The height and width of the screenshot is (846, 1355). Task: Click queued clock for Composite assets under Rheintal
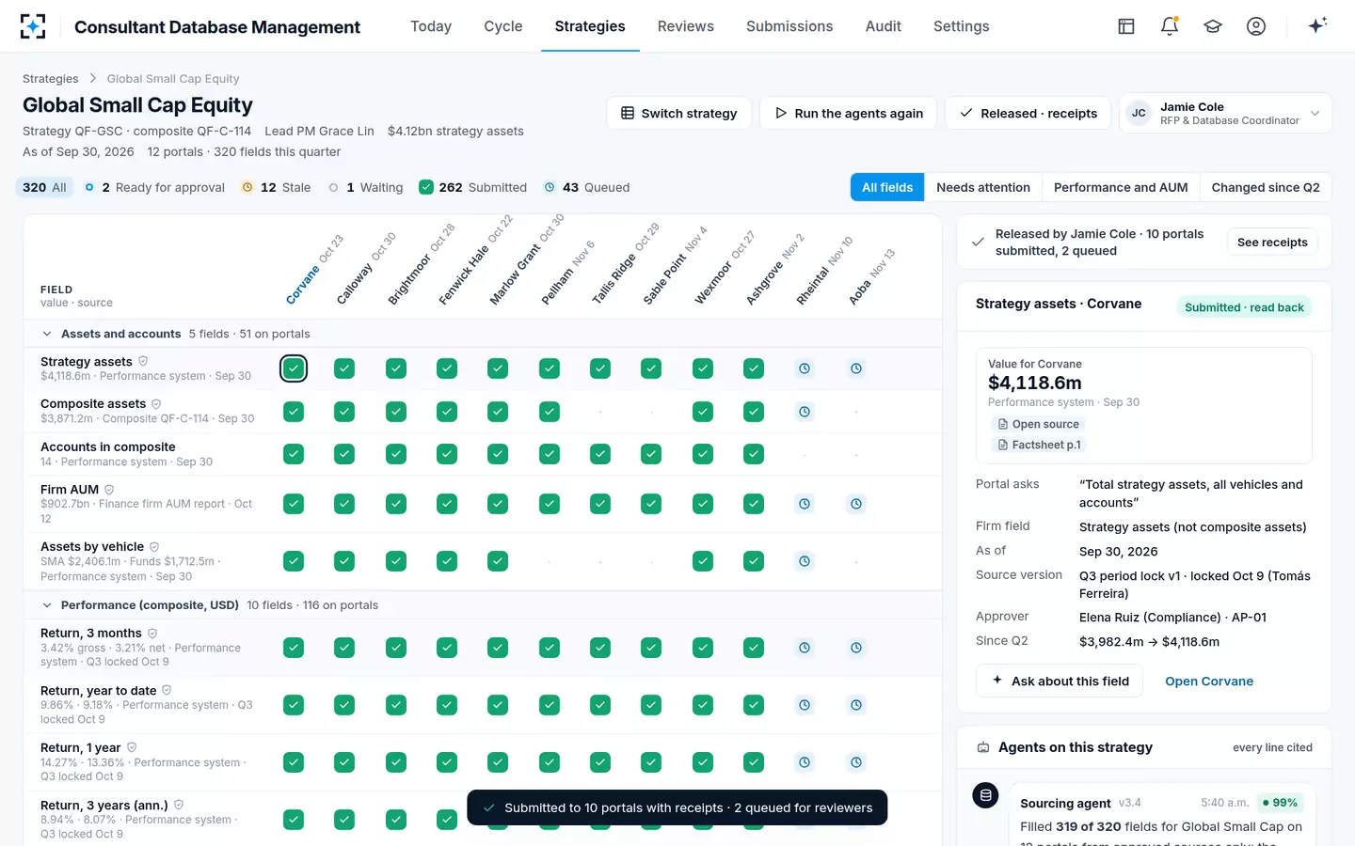[805, 412]
